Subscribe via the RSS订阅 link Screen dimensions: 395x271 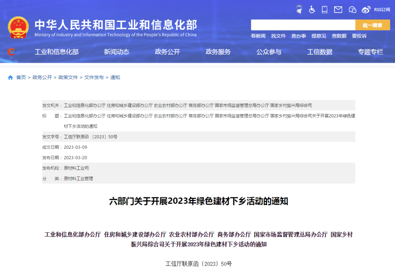pos(381,10)
